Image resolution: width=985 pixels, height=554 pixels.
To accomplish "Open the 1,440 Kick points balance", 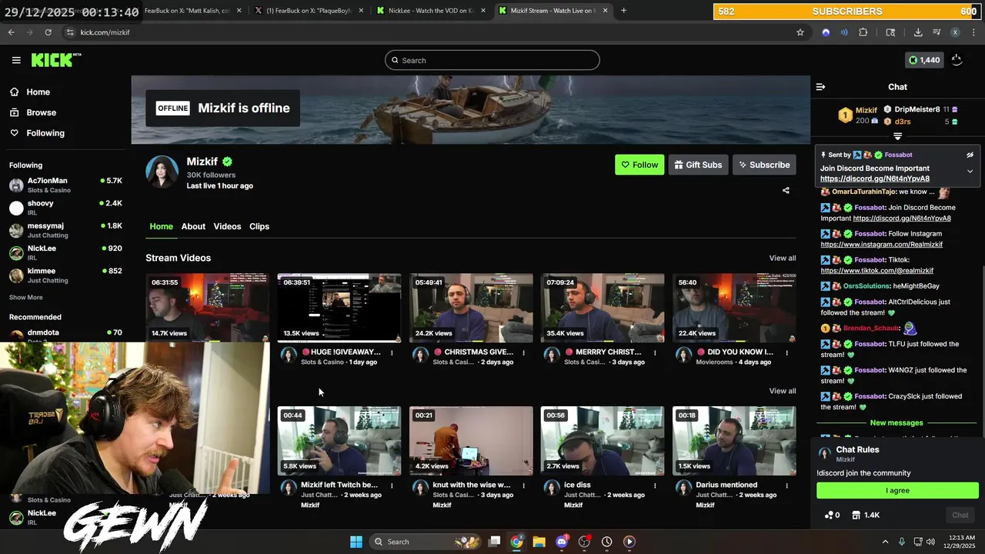I will coord(924,60).
